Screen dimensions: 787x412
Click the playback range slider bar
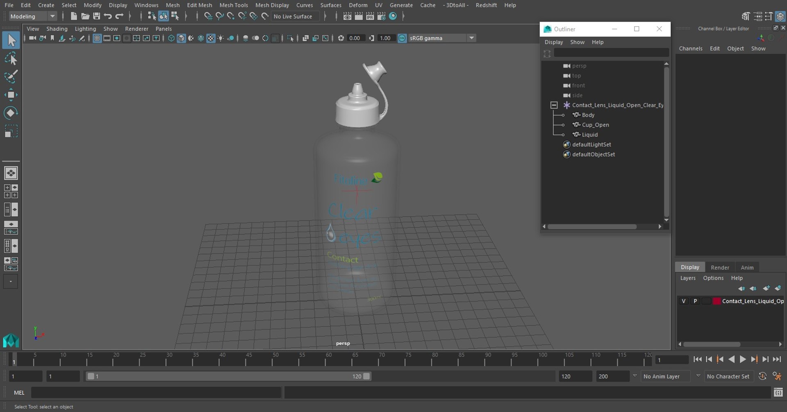[228, 376]
